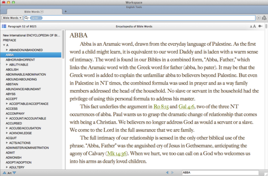Select ACQUIT entry
Screen dimensions: 268x176
(11, 138)
